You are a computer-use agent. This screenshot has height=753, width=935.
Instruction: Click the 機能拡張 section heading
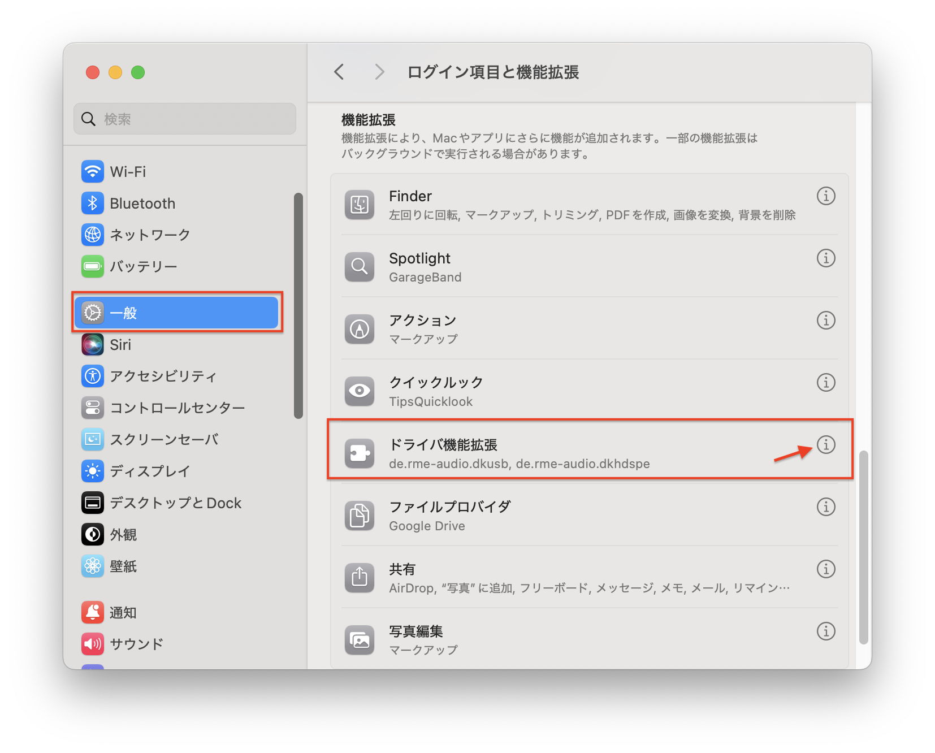tap(369, 120)
